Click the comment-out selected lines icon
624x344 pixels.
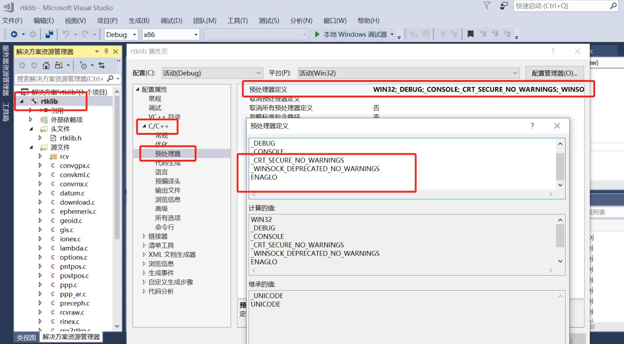tap(442, 34)
